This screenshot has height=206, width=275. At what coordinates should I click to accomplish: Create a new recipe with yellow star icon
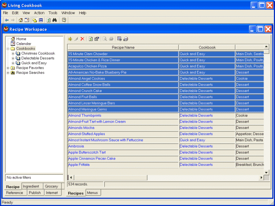pyautogui.click(x=70, y=39)
